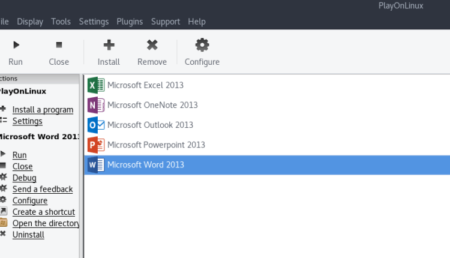The width and height of the screenshot is (450, 258).
Task: Select Microsoft Excel 2013 text in list
Action: coord(146,85)
